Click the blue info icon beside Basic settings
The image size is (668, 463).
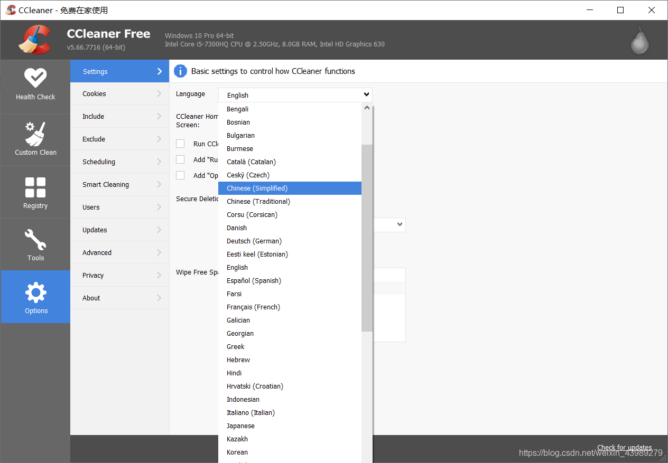pos(180,71)
